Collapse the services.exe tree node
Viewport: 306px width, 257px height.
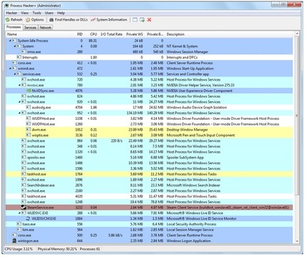[x=15, y=74]
